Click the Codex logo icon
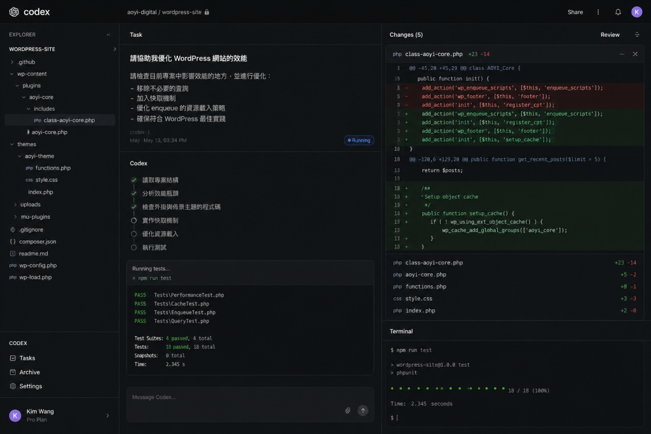This screenshot has height=434, width=651. coord(14,12)
